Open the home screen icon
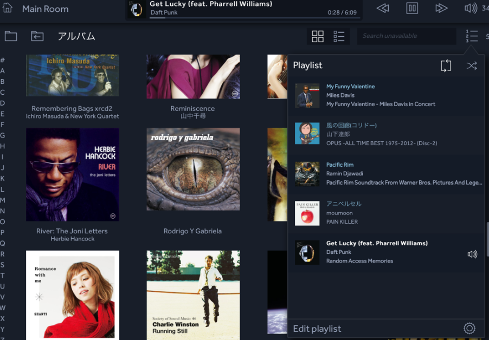This screenshot has height=340, width=489. 7,8
